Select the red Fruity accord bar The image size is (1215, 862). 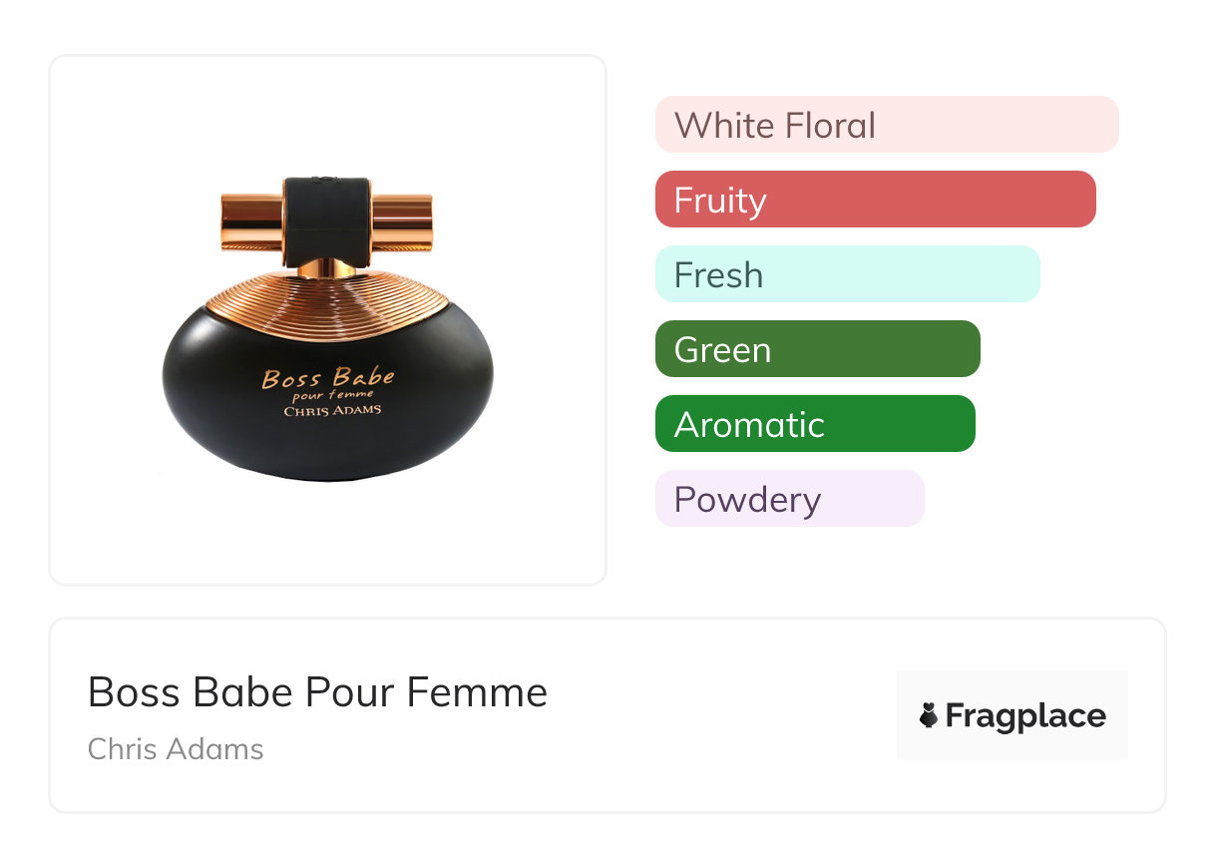tap(875, 200)
